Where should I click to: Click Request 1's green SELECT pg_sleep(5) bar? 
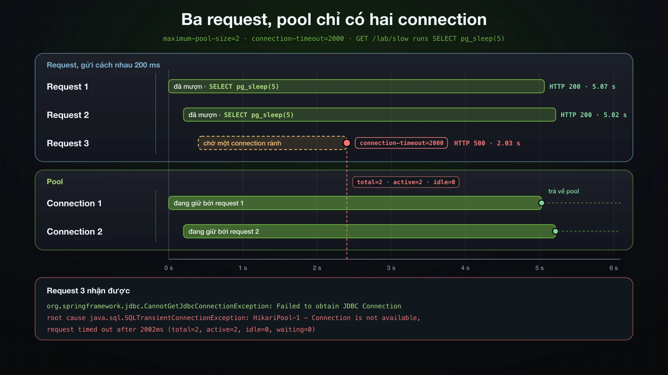357,86
